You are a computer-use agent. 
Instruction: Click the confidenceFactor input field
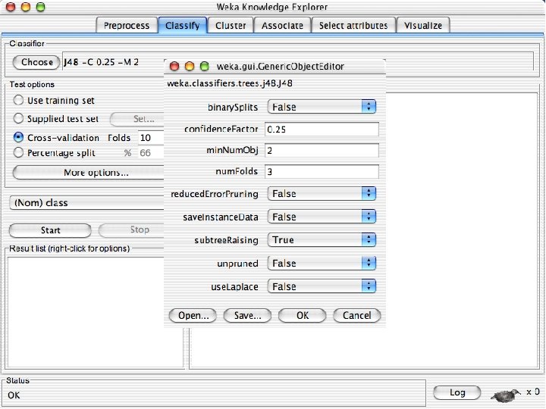[x=322, y=130]
